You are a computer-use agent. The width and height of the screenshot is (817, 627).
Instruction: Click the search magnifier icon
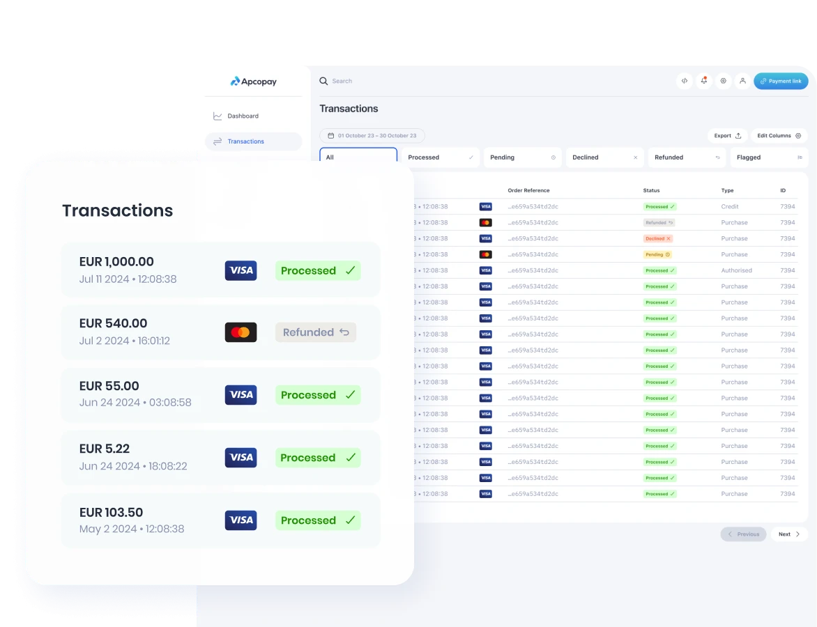(x=323, y=82)
